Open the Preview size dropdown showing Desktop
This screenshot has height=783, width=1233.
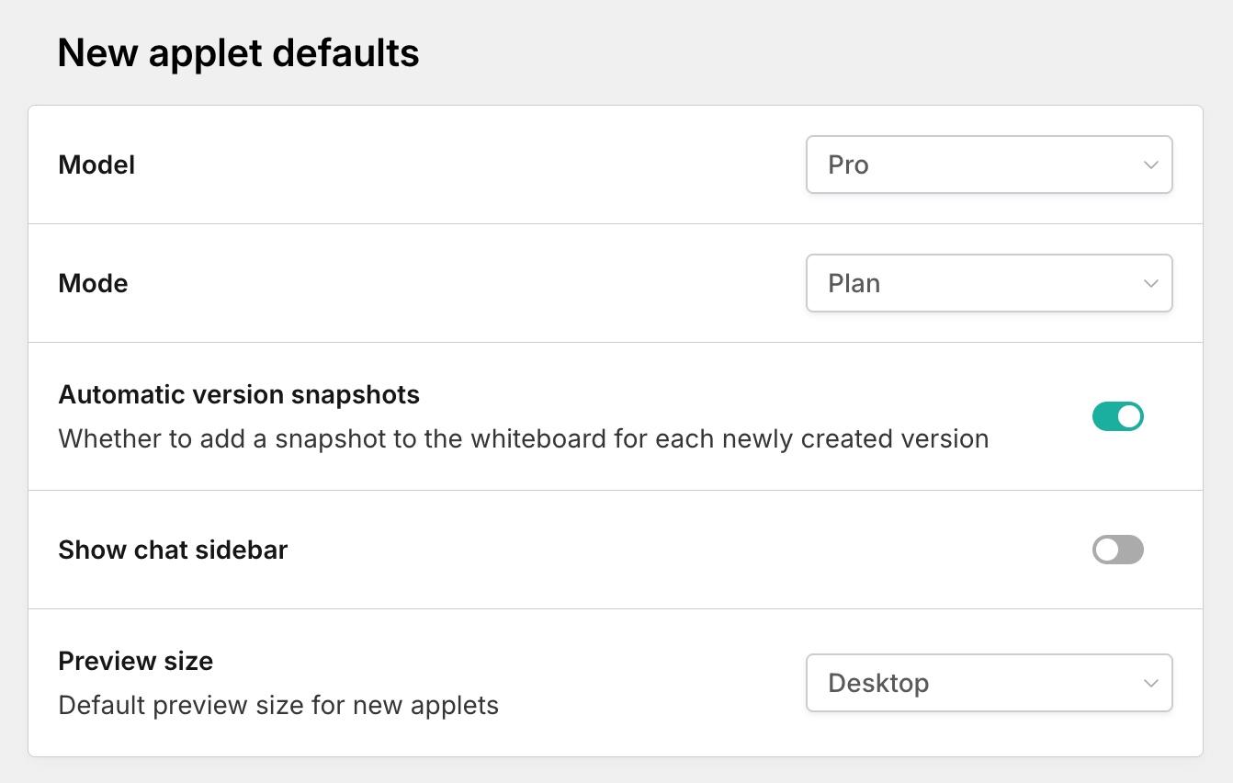click(x=989, y=683)
